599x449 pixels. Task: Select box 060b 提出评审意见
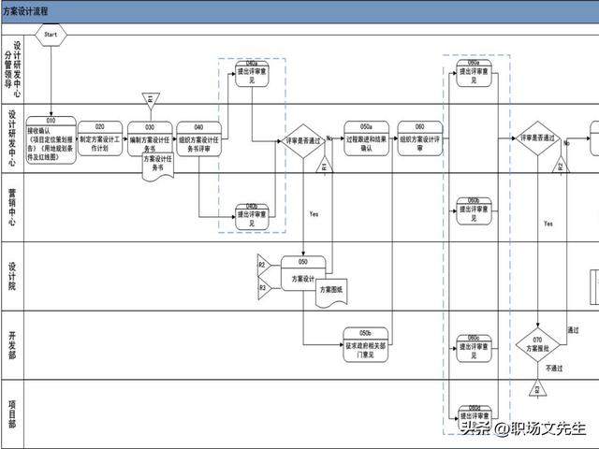click(474, 211)
